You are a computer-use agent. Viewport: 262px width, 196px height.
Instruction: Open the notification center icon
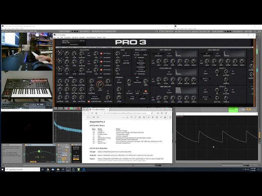point(259,169)
